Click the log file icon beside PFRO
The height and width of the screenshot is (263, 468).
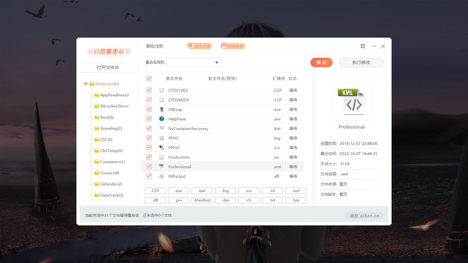pos(161,138)
